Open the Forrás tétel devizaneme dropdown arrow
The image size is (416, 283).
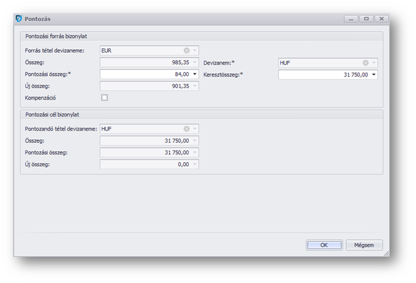[x=195, y=50]
